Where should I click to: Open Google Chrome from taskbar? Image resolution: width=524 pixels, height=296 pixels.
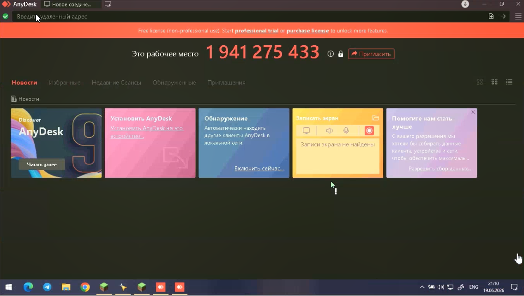point(85,287)
